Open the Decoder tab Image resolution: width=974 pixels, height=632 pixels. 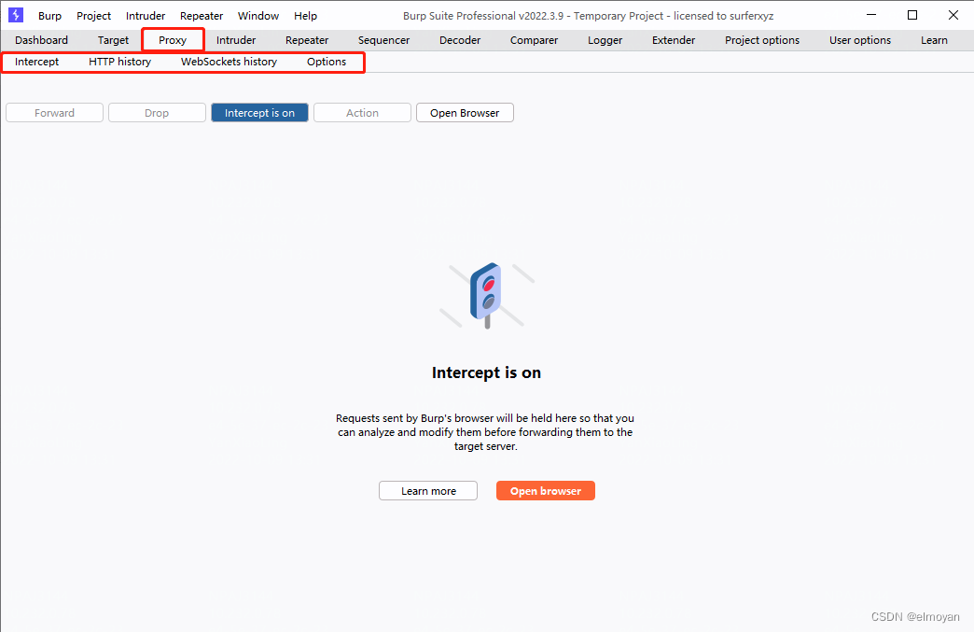pyautogui.click(x=460, y=40)
